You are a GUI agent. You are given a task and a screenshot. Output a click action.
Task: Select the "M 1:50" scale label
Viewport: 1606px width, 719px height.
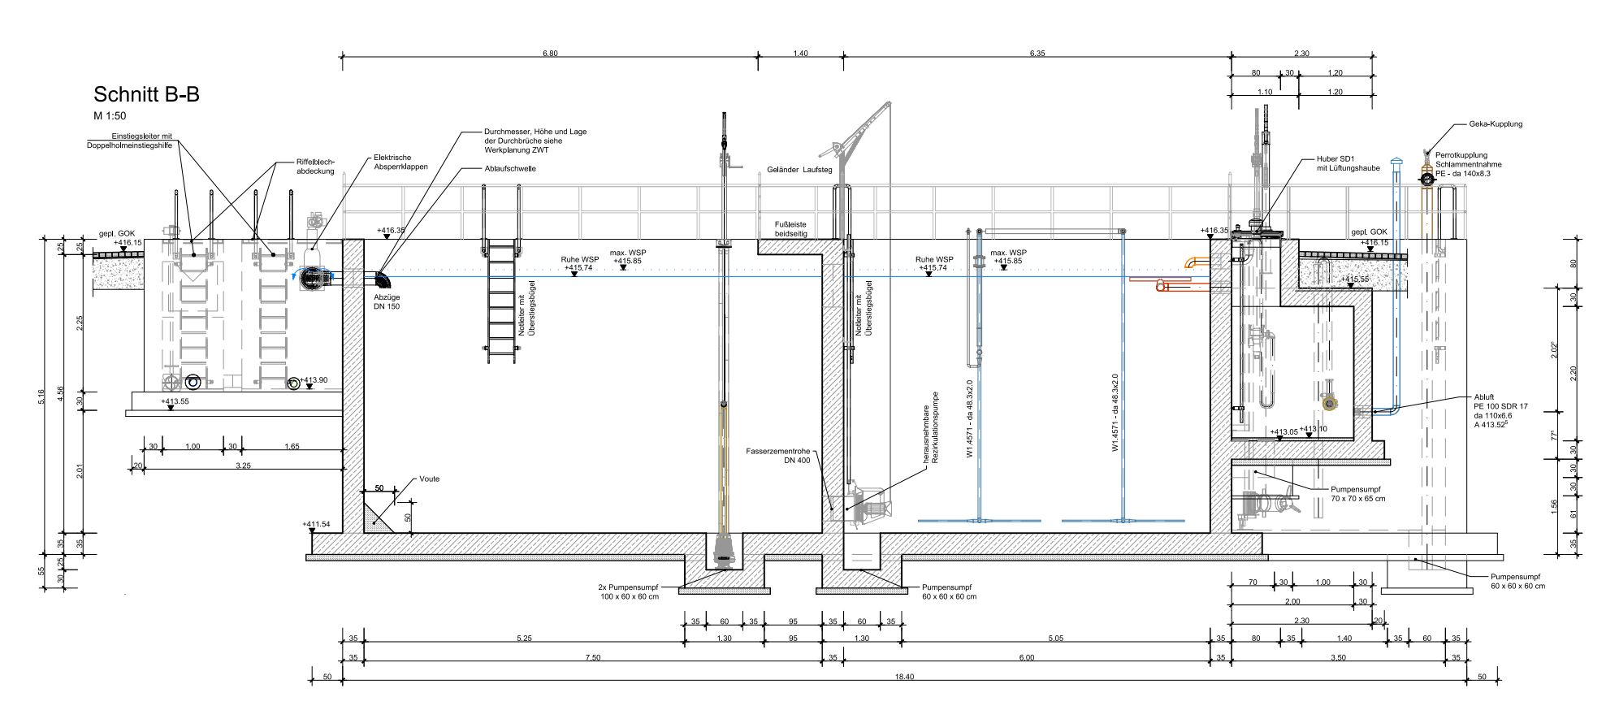pos(110,116)
